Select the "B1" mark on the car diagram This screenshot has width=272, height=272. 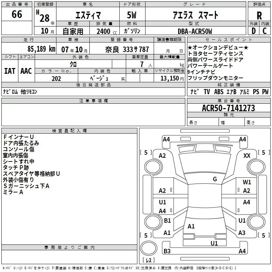[167, 220]
